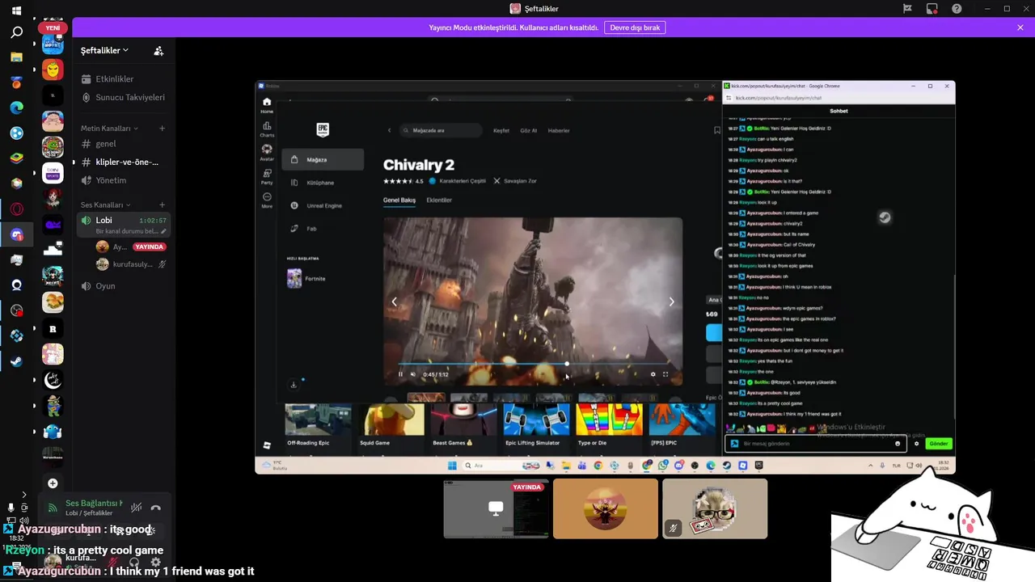Pause the Chivalry 2 trailer video
This screenshot has height=582, width=1035.
click(x=400, y=374)
